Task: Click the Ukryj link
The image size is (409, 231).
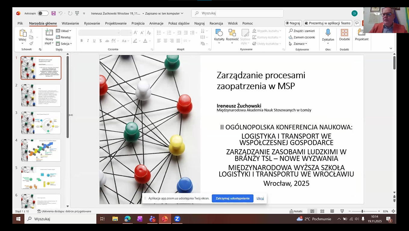Action: click(x=260, y=198)
